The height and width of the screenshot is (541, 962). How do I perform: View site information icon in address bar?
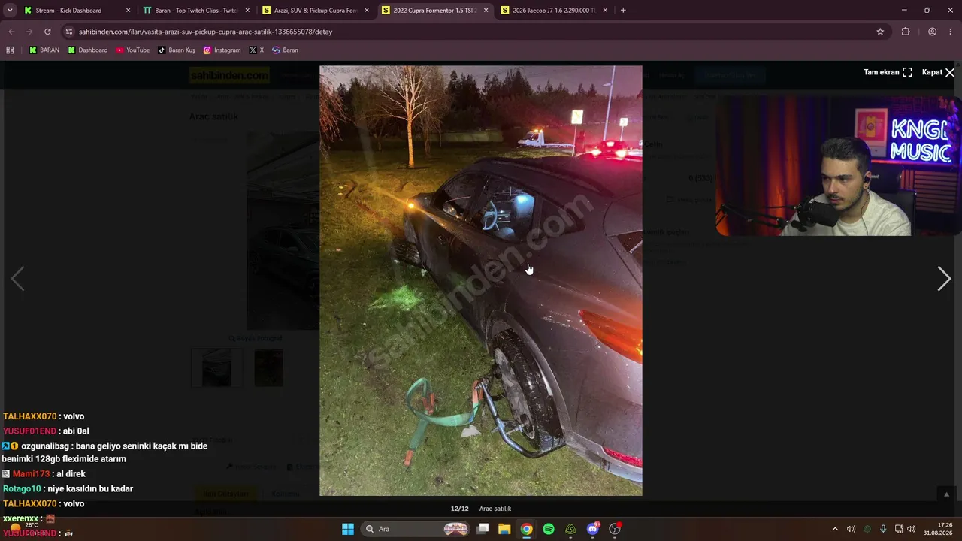pyautogui.click(x=69, y=32)
